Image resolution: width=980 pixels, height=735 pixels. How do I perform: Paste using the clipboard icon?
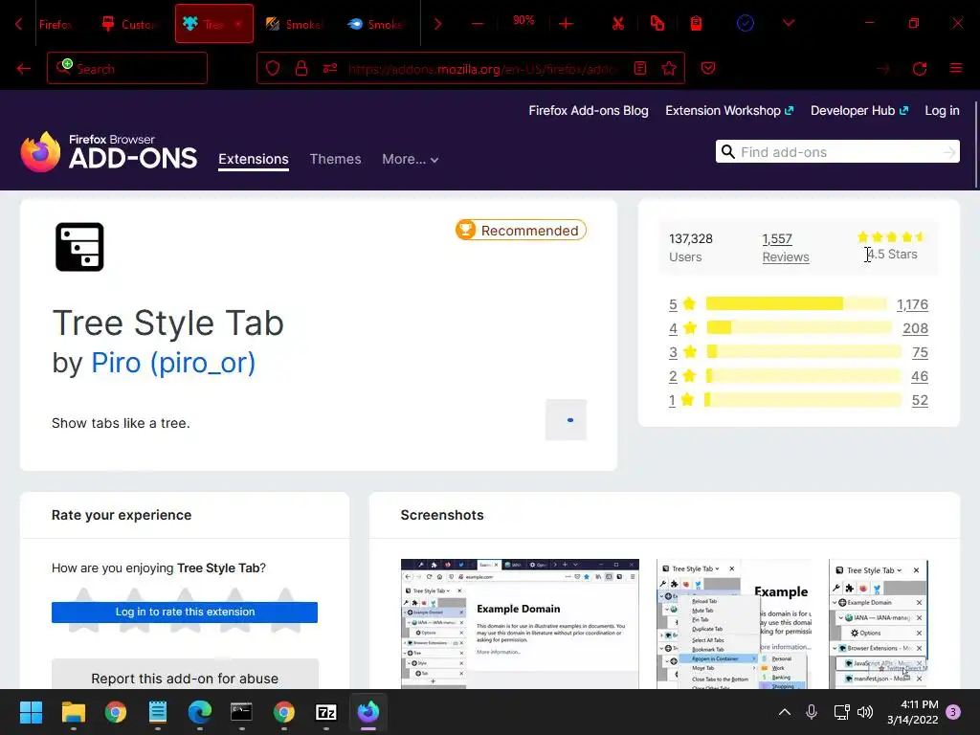(696, 24)
